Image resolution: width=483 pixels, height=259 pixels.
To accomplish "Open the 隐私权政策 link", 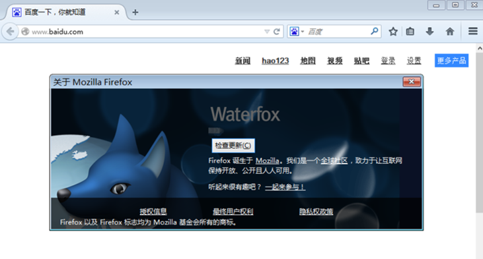I will [x=316, y=212].
